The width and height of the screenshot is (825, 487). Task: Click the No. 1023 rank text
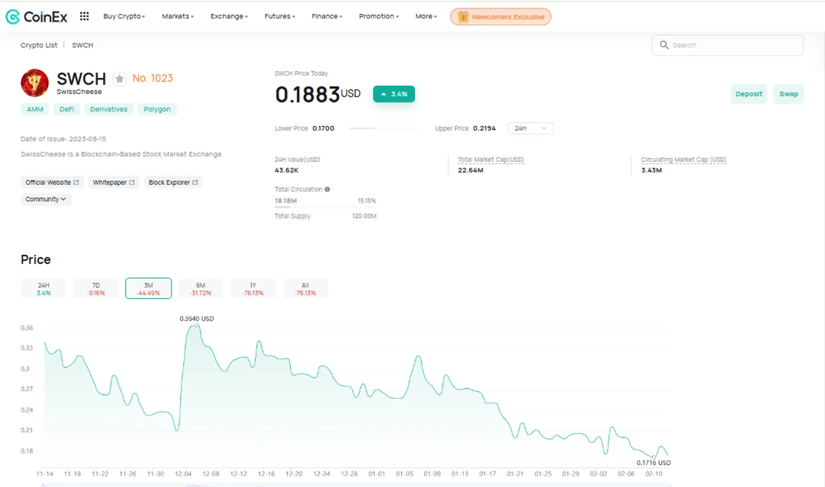[153, 78]
